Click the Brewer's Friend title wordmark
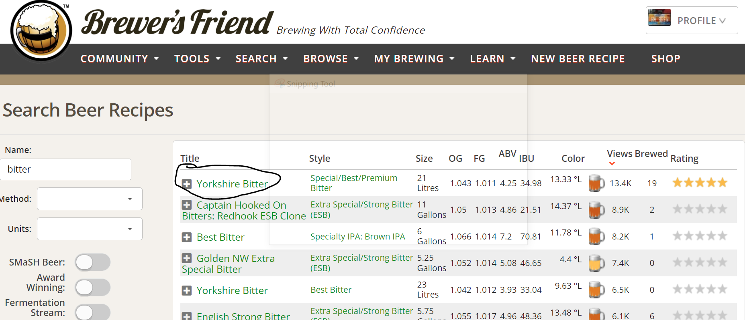 coord(177,22)
